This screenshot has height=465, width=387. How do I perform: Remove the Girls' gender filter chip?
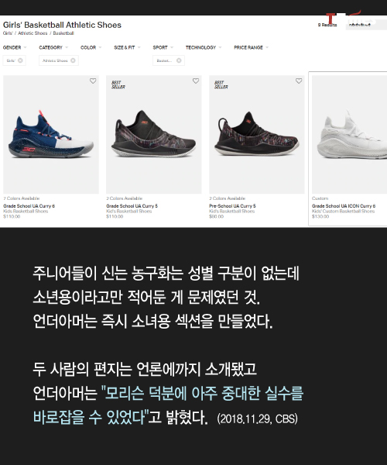pos(20,60)
